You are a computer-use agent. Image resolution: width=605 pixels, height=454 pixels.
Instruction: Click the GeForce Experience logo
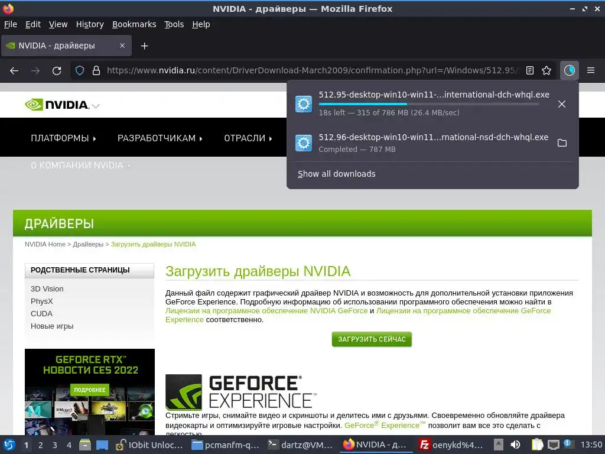[x=240, y=391]
